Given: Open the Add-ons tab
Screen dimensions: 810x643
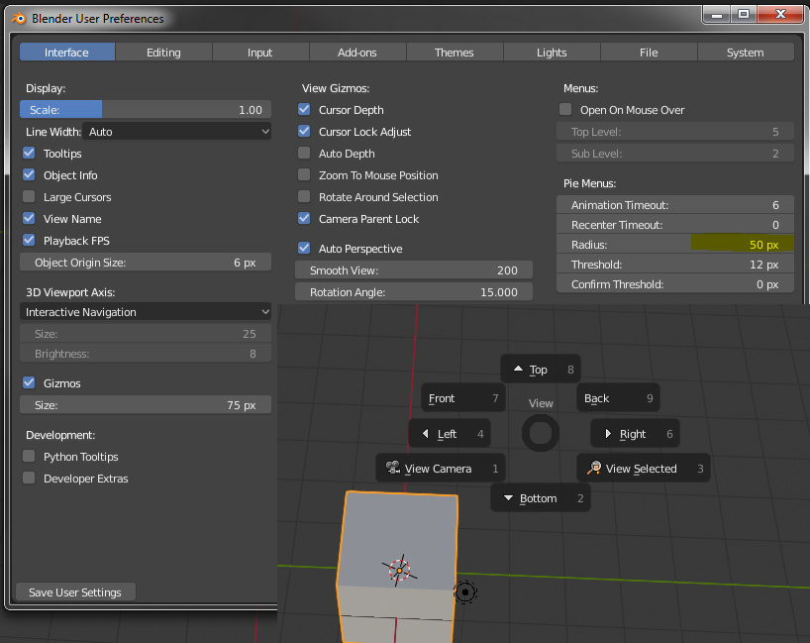Looking at the screenshot, I should [357, 53].
